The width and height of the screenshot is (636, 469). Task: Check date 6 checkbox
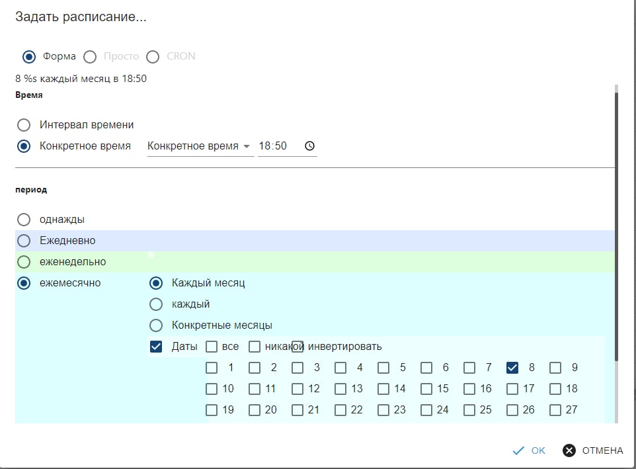[426, 368]
